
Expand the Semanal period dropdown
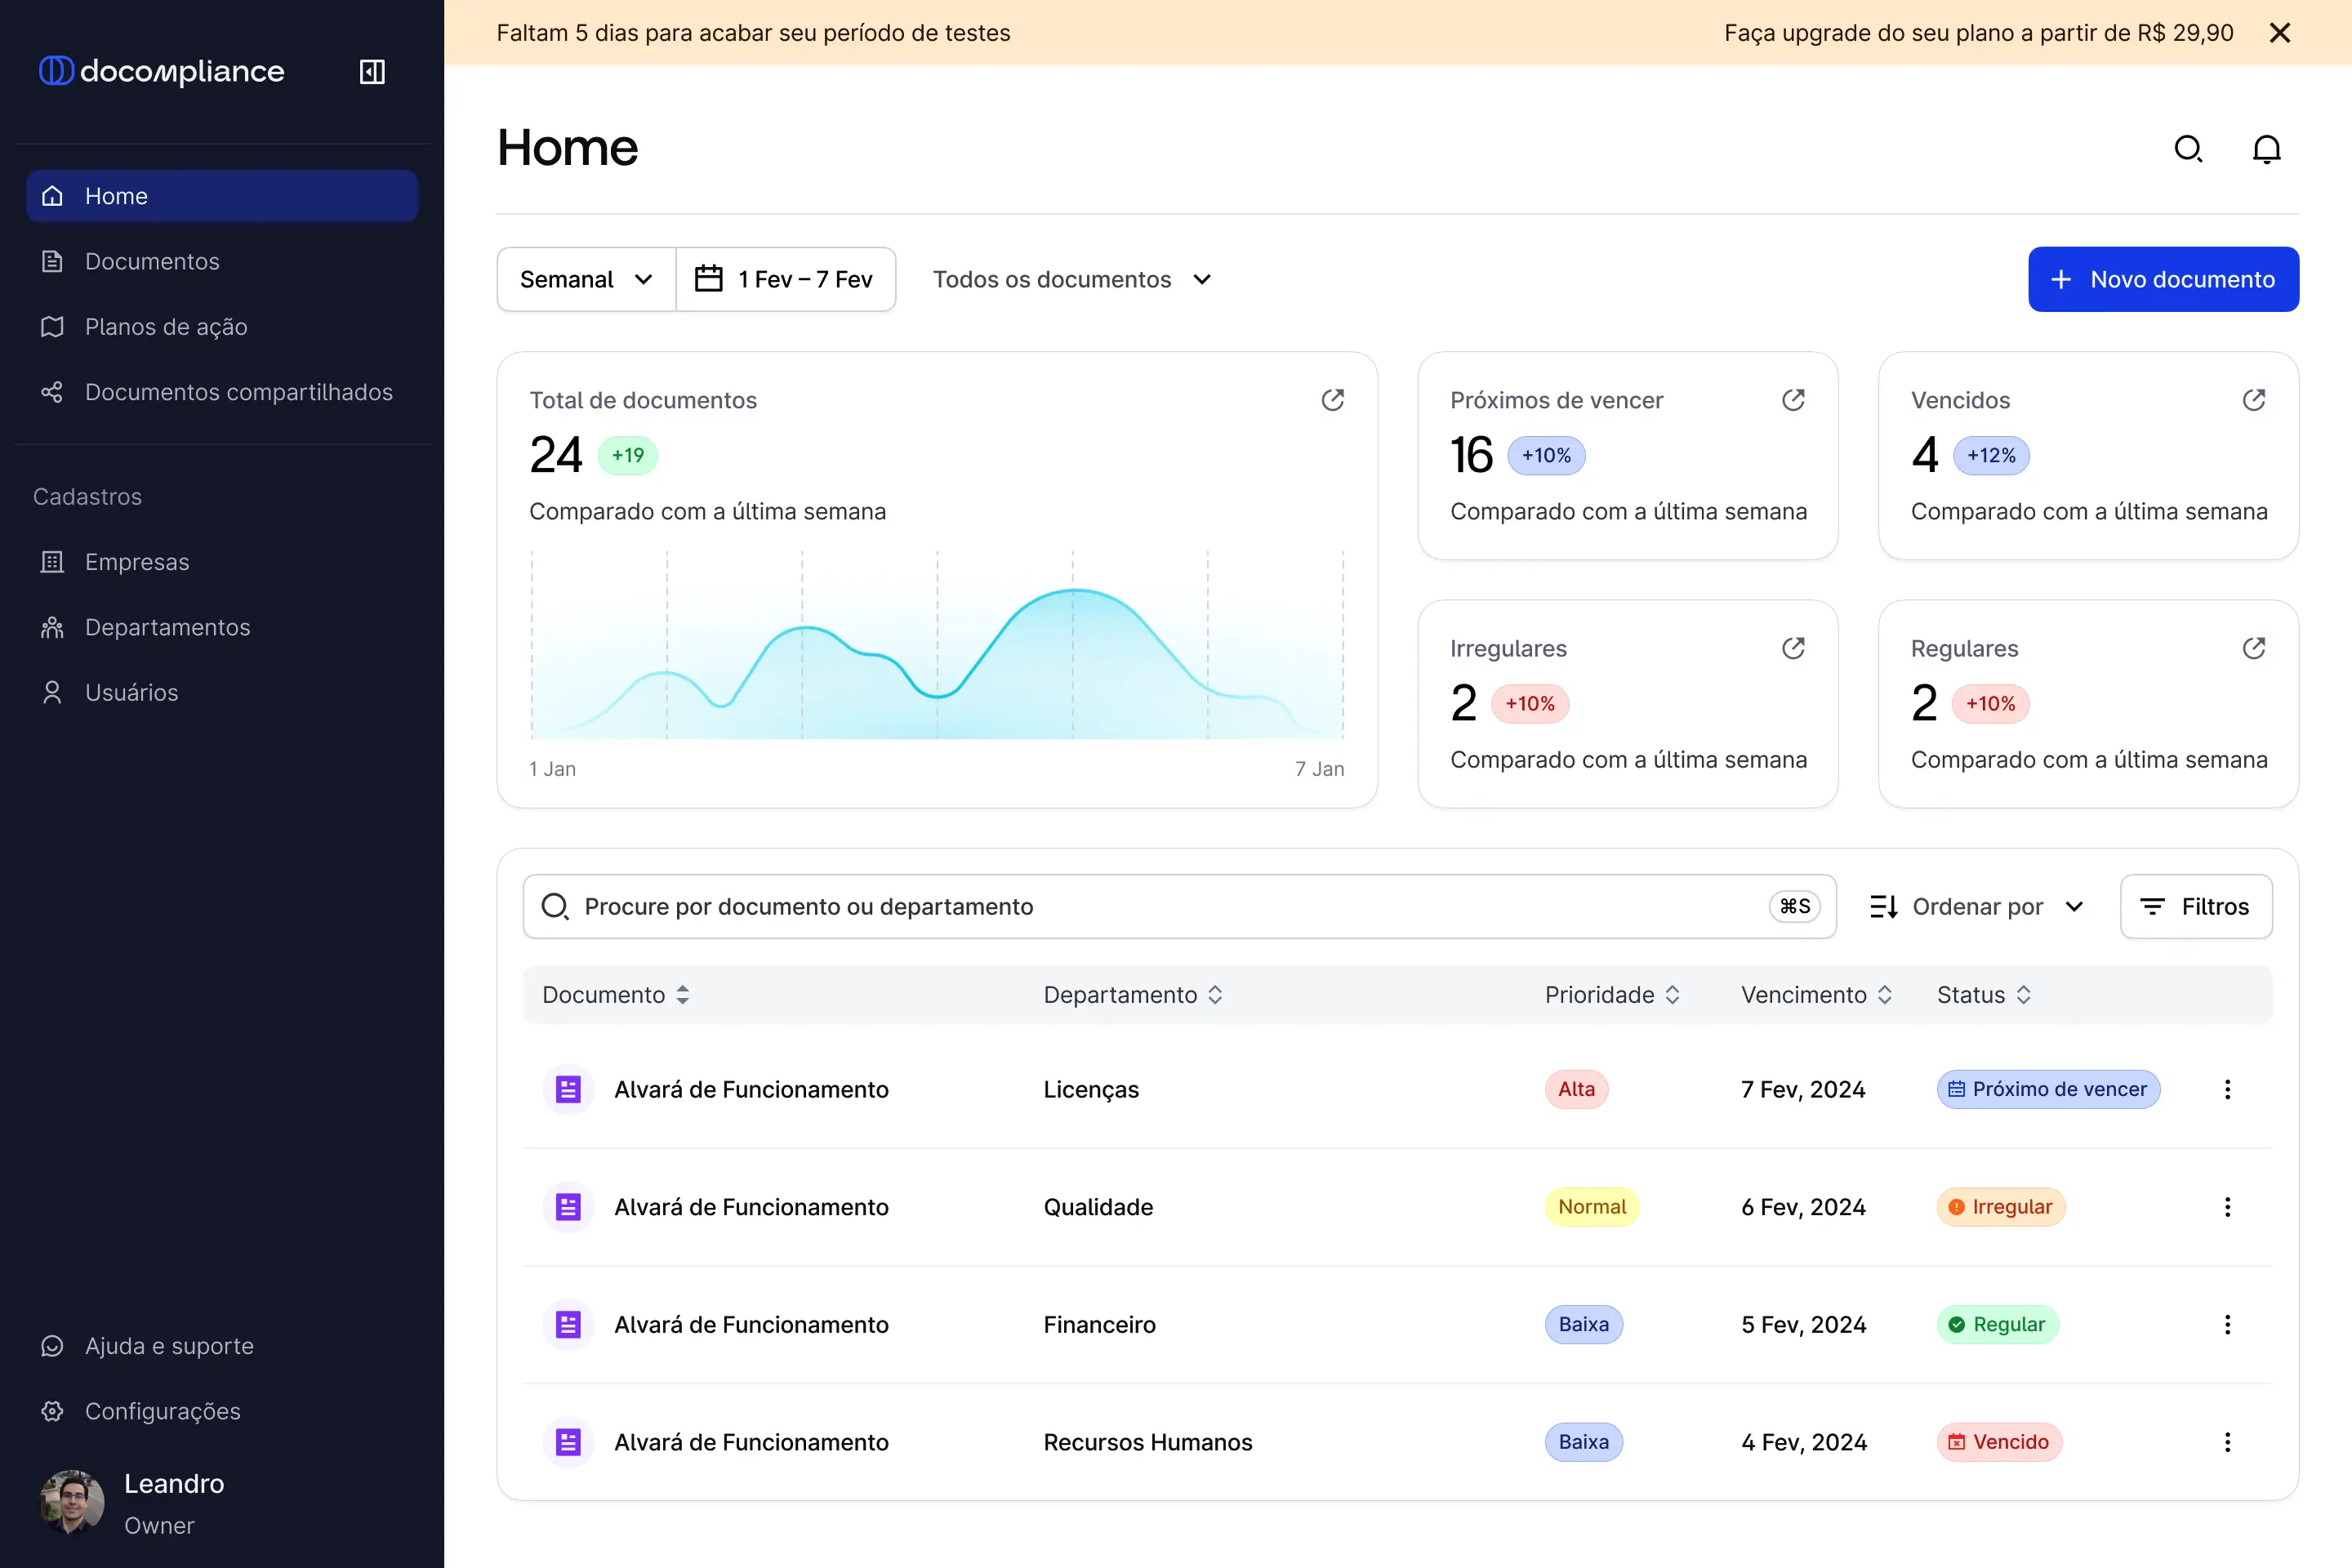click(587, 279)
